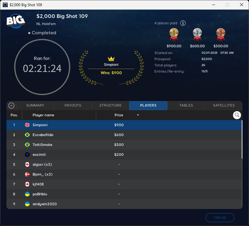Open the Satellites tab

[x=224, y=105]
